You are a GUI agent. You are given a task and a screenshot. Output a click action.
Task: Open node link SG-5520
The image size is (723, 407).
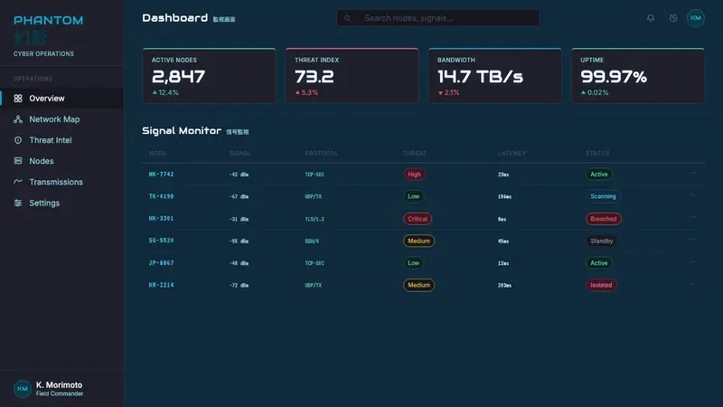point(161,241)
